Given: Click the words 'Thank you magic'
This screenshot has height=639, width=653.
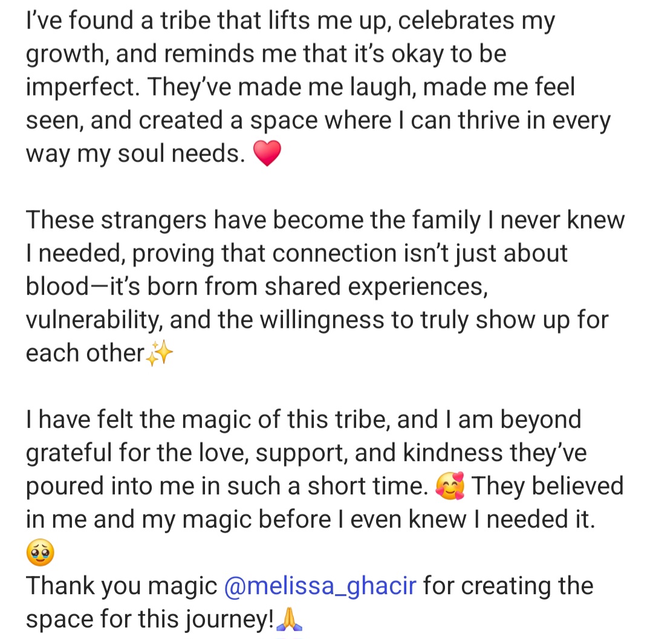Looking at the screenshot, I should point(122,586).
